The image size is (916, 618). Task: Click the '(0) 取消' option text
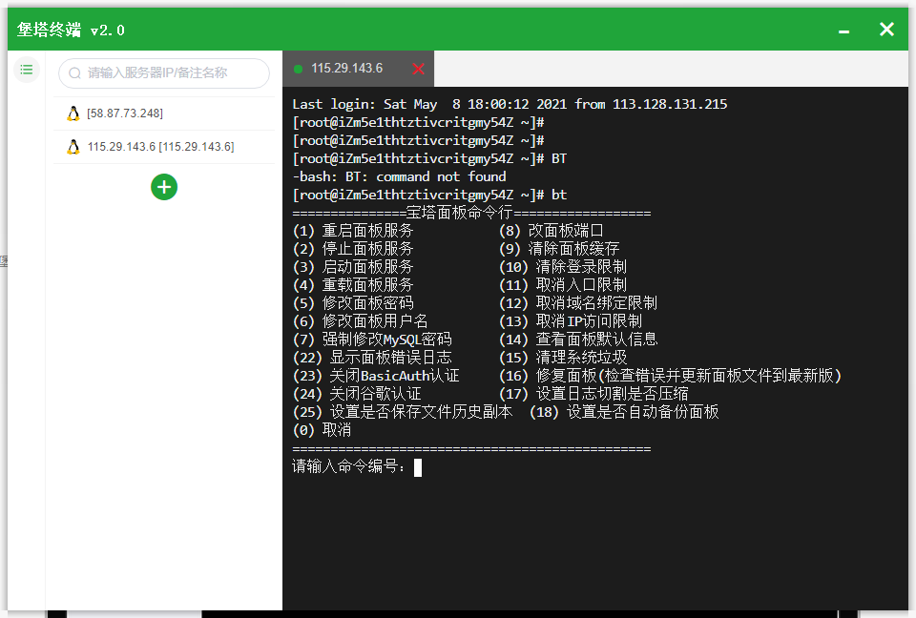click(x=322, y=430)
